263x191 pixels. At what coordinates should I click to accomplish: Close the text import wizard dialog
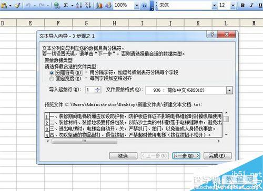pos(226,34)
